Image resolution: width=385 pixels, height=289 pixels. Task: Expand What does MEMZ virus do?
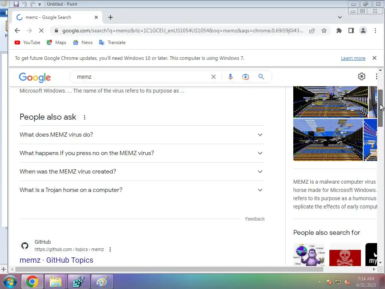(142, 135)
